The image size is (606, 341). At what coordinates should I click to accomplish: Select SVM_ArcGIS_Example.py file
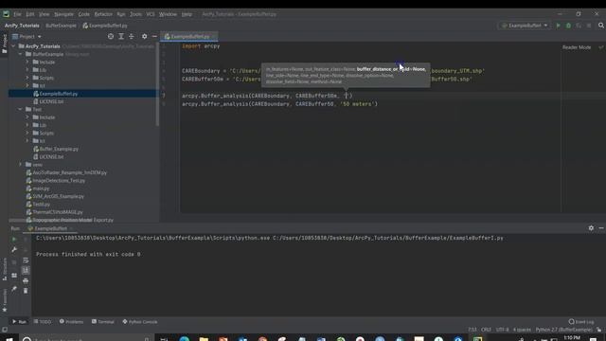click(x=59, y=196)
